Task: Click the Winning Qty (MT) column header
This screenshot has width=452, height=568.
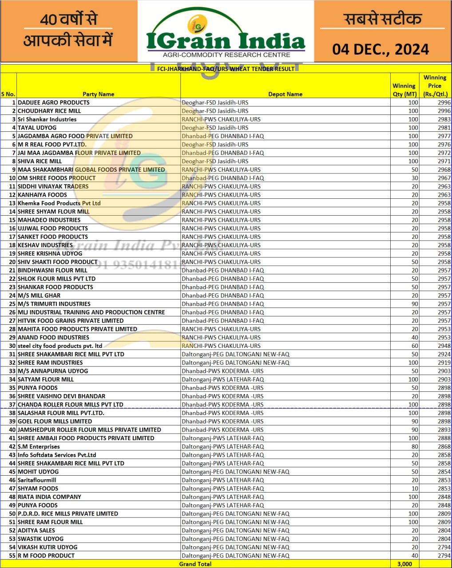Action: pyautogui.click(x=404, y=90)
